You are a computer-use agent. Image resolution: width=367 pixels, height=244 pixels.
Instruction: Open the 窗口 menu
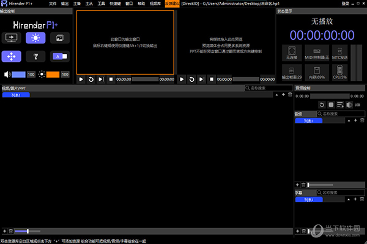coord(129,4)
